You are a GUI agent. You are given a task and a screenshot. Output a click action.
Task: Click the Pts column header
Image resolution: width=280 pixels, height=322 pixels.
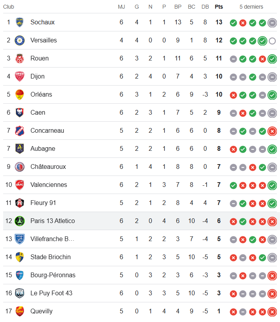219,7
